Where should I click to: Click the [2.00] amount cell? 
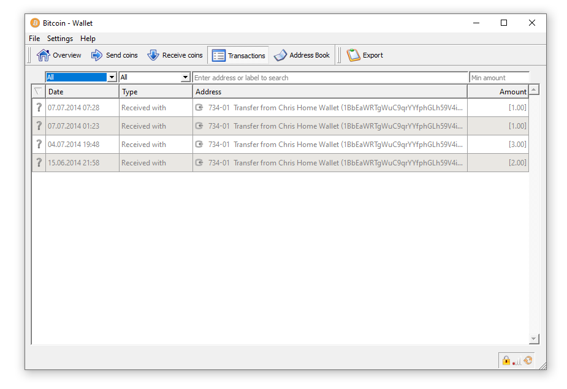(498, 163)
